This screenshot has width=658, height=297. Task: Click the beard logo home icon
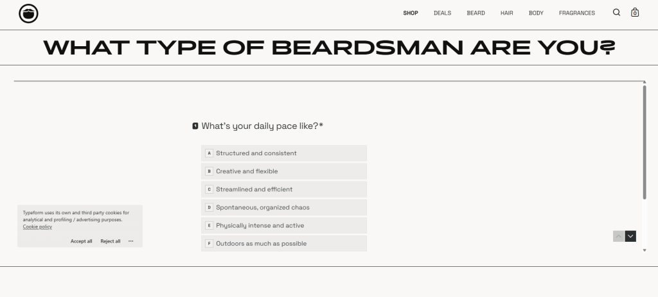click(x=28, y=13)
